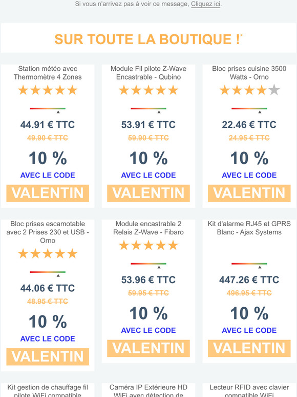The image size is (297, 397).
Task: Click star rating of Bloc prises escamotable Orno
Action: tap(48, 254)
